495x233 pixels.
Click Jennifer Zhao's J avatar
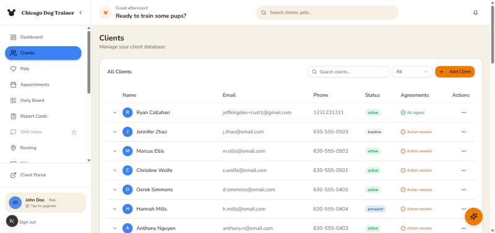[127, 132]
